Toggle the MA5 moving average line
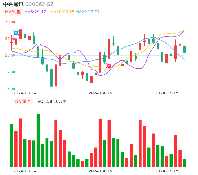Screen dimensions: 198x175 point(35,12)
